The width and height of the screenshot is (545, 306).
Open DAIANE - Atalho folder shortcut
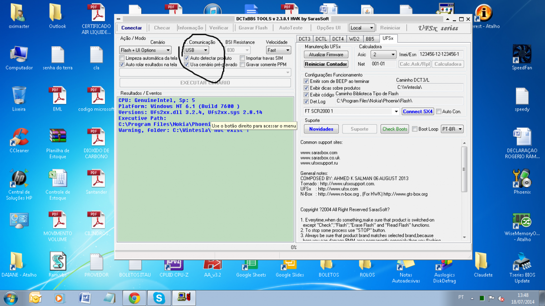pyautogui.click(x=19, y=265)
